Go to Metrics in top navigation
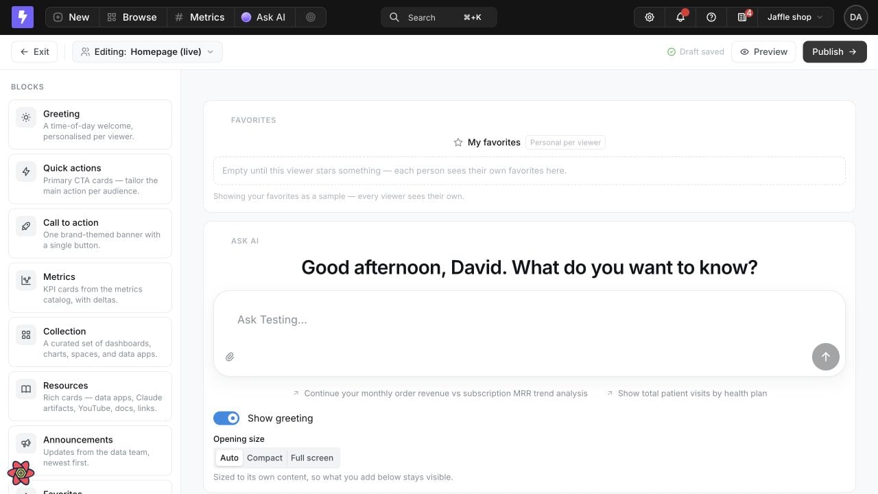The height and width of the screenshot is (494, 878). click(200, 17)
